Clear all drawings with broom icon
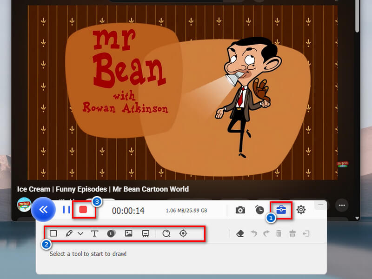Viewport: 372px width, 279px height. 292,234
